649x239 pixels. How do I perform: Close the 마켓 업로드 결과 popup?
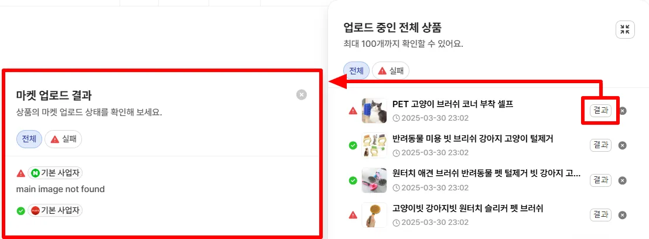coord(302,95)
